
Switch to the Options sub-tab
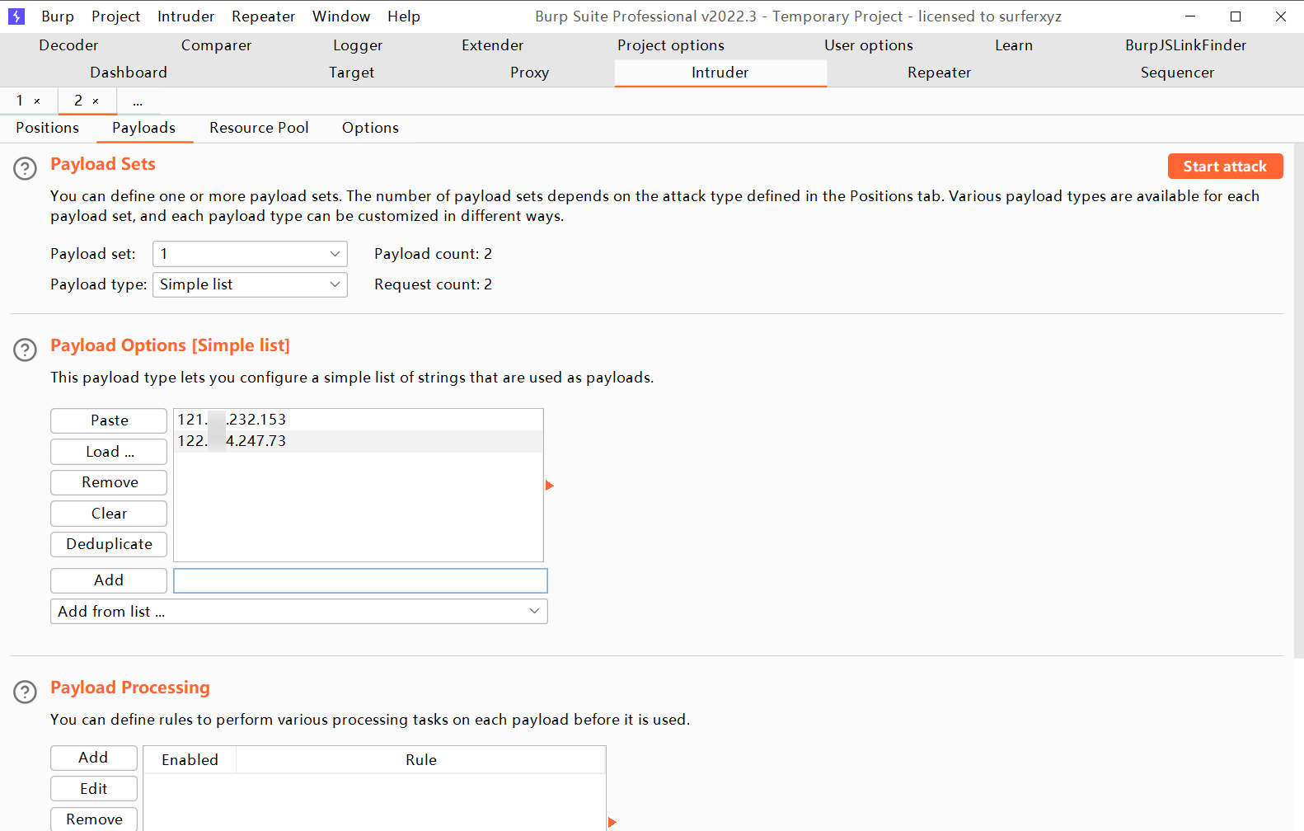pyautogui.click(x=371, y=128)
